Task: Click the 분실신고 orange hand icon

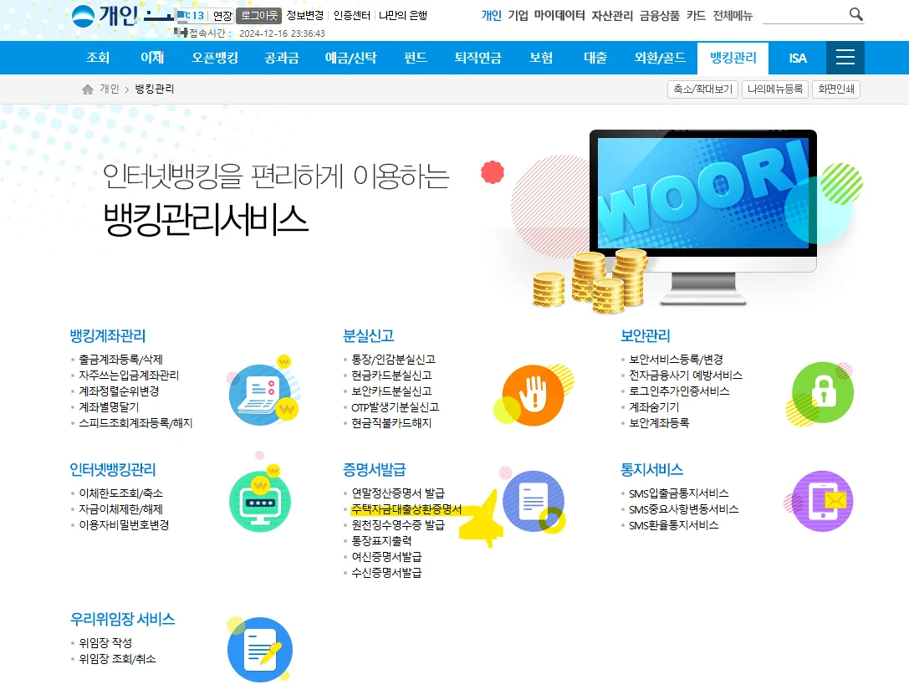Action: [534, 395]
